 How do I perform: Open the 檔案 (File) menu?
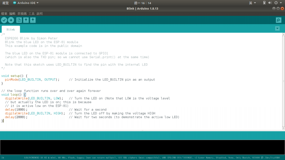[4, 14]
